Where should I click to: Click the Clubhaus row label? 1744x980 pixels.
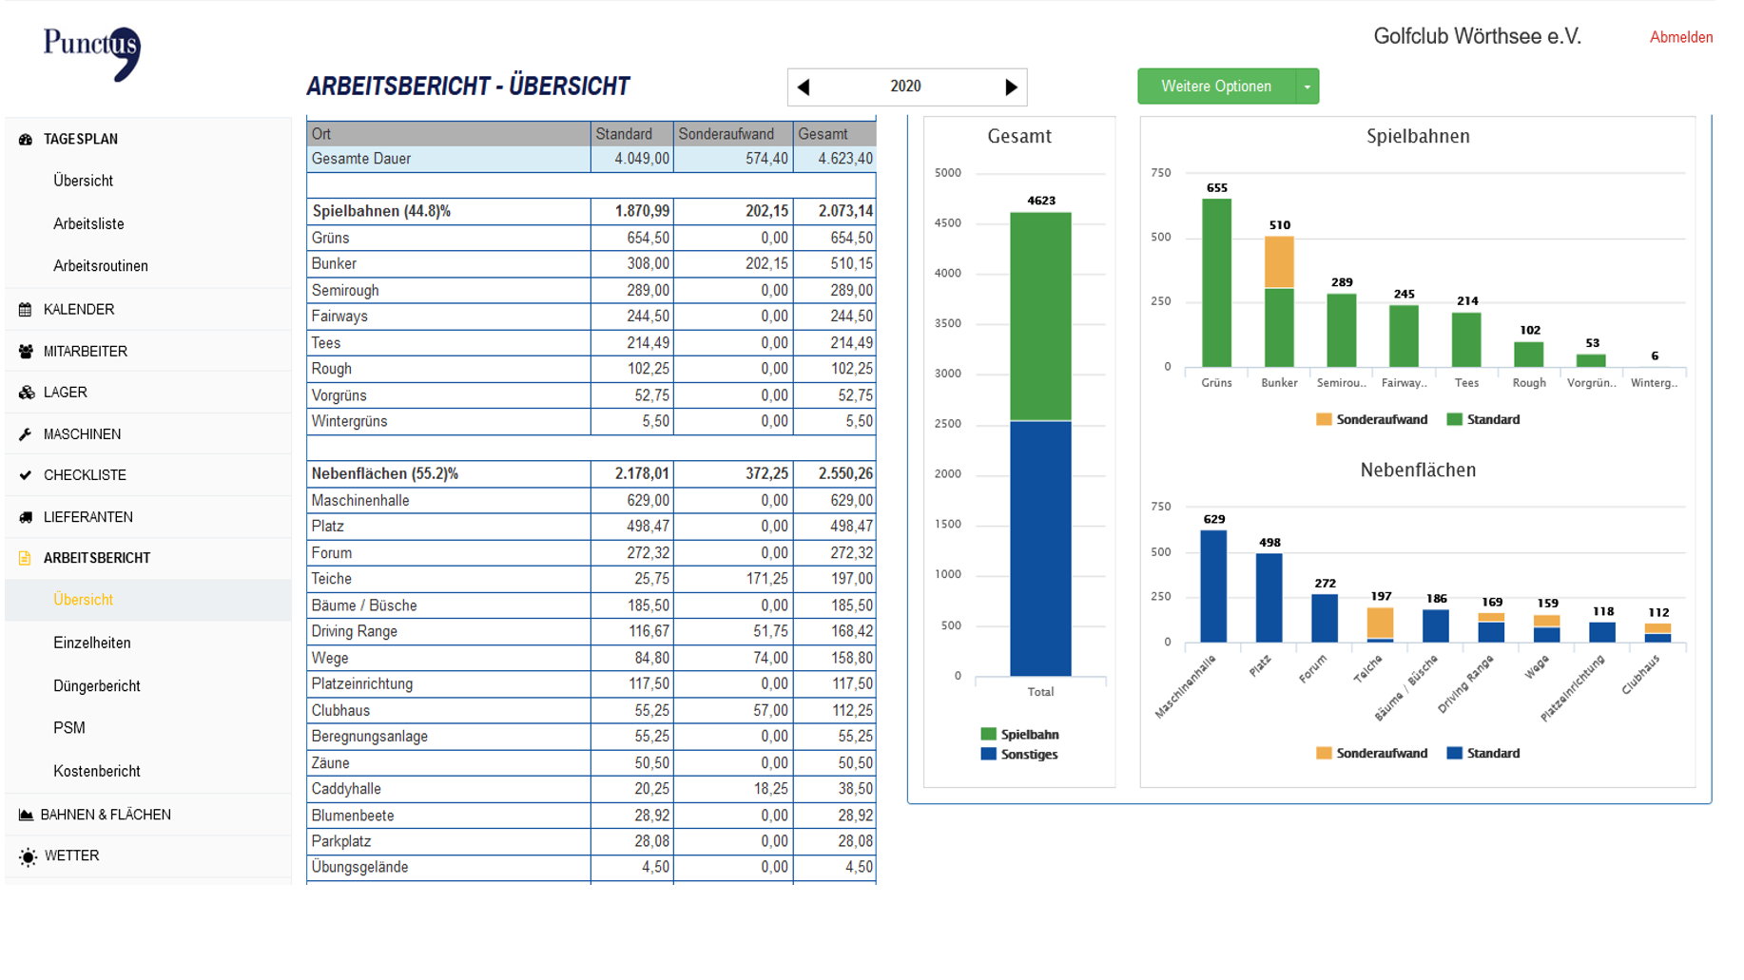coord(340,711)
